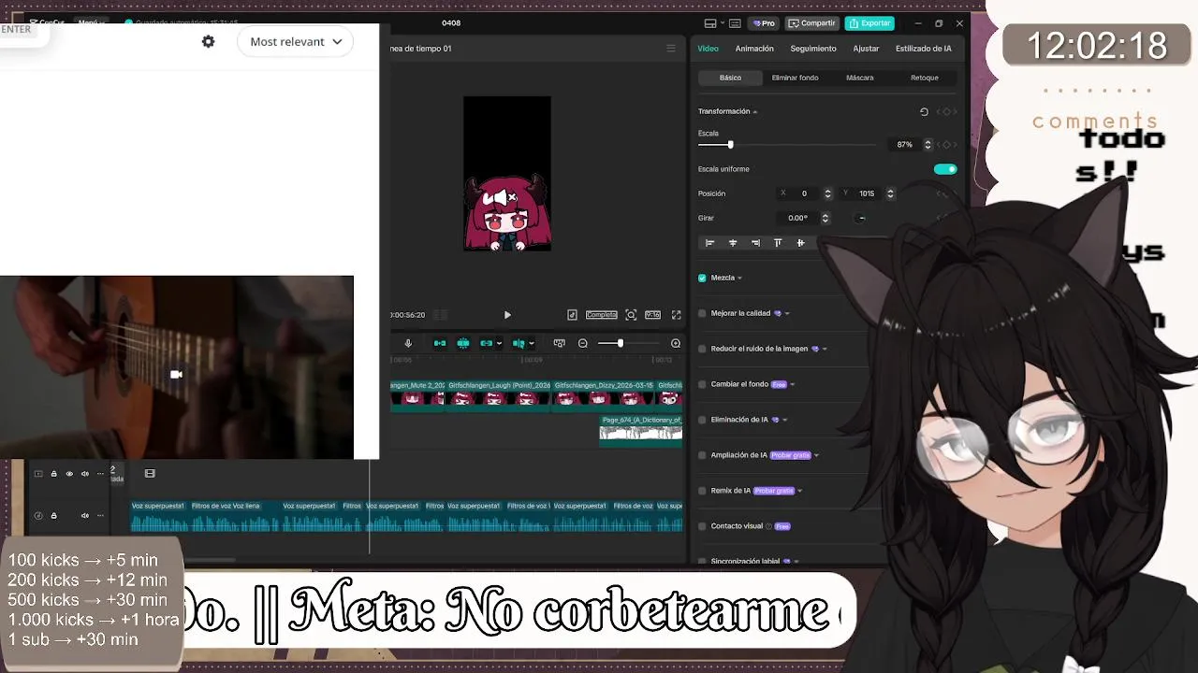Enable Reducir el ruido de la imagen
This screenshot has width=1198, height=673.
pyautogui.click(x=702, y=349)
